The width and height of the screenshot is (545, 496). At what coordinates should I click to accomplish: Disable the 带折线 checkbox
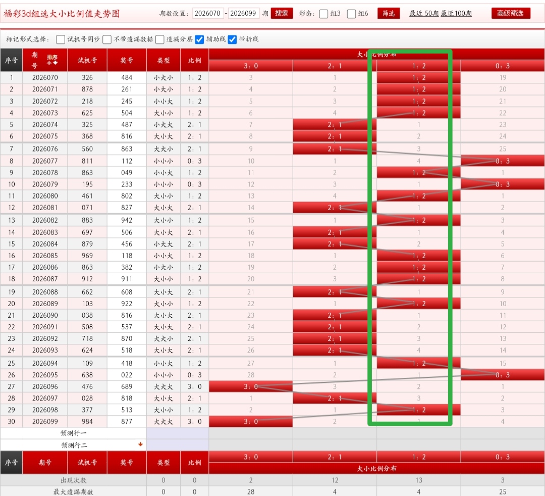(233, 39)
